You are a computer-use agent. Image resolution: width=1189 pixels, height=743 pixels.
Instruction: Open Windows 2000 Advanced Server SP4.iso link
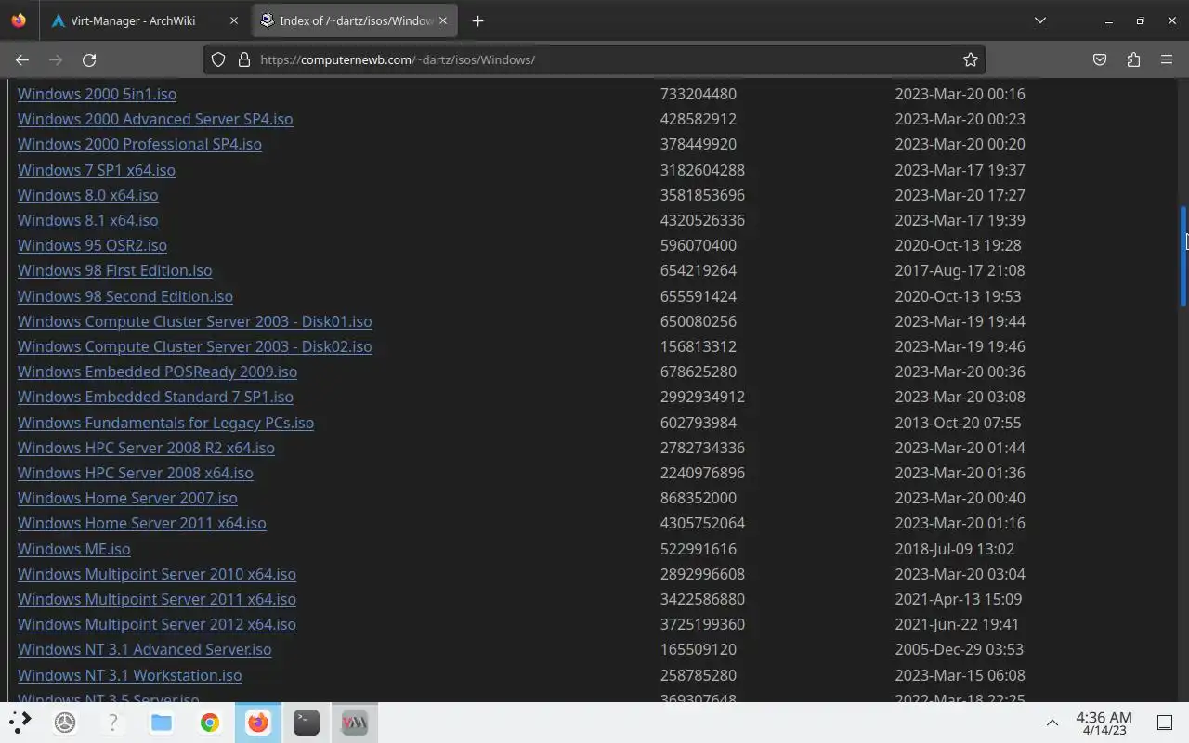[155, 119]
